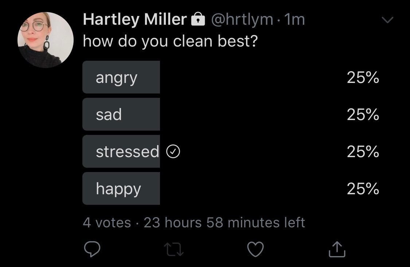Open Hartley Miller's profile picture
The height and width of the screenshot is (267, 410).
[46, 40]
